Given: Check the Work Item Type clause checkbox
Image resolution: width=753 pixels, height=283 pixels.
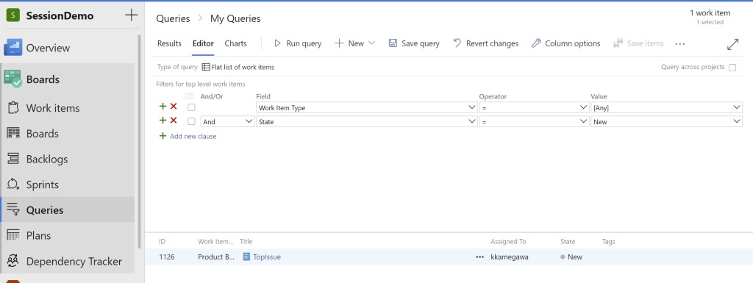Looking at the screenshot, I should (191, 107).
